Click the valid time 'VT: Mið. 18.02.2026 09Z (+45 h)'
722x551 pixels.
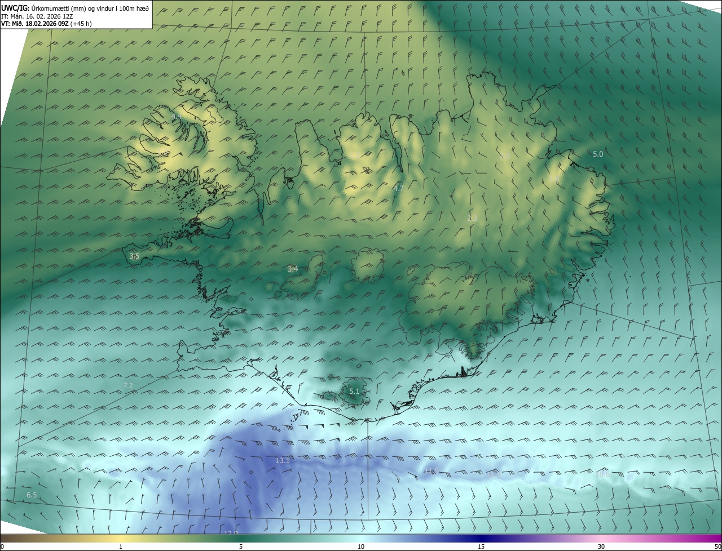46,24
